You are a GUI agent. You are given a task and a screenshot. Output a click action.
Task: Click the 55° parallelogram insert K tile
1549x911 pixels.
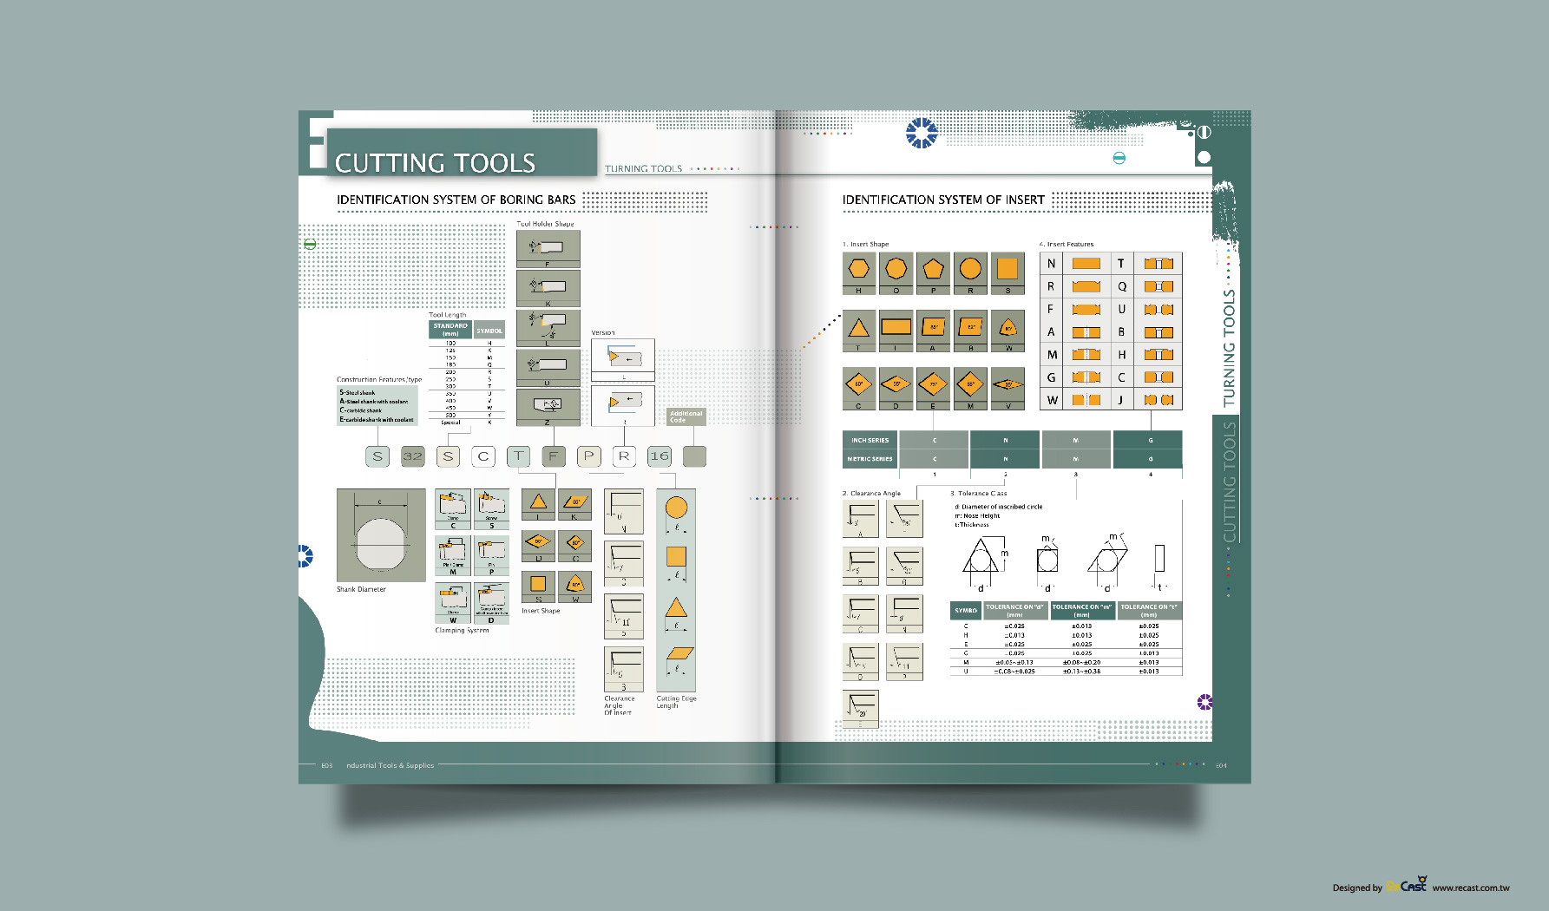point(574,504)
